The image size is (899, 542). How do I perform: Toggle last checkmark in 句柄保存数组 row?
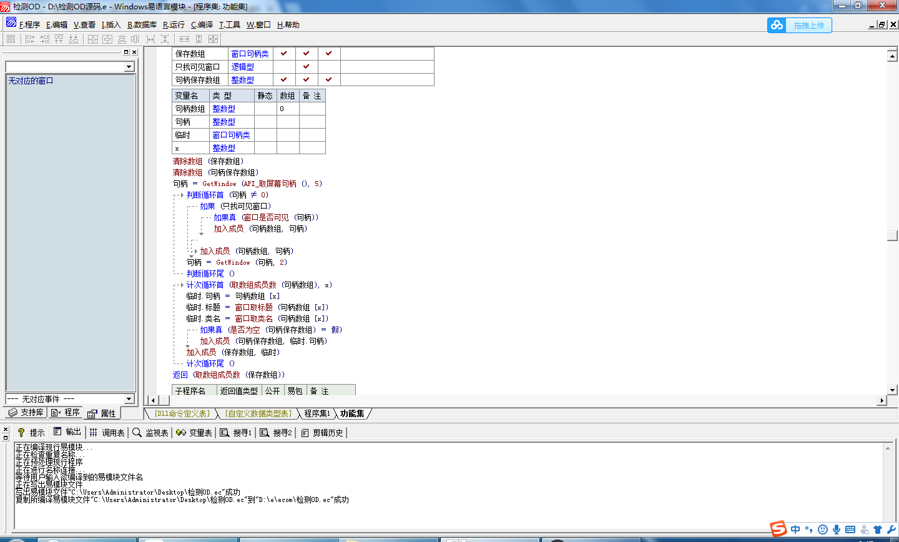(x=328, y=80)
